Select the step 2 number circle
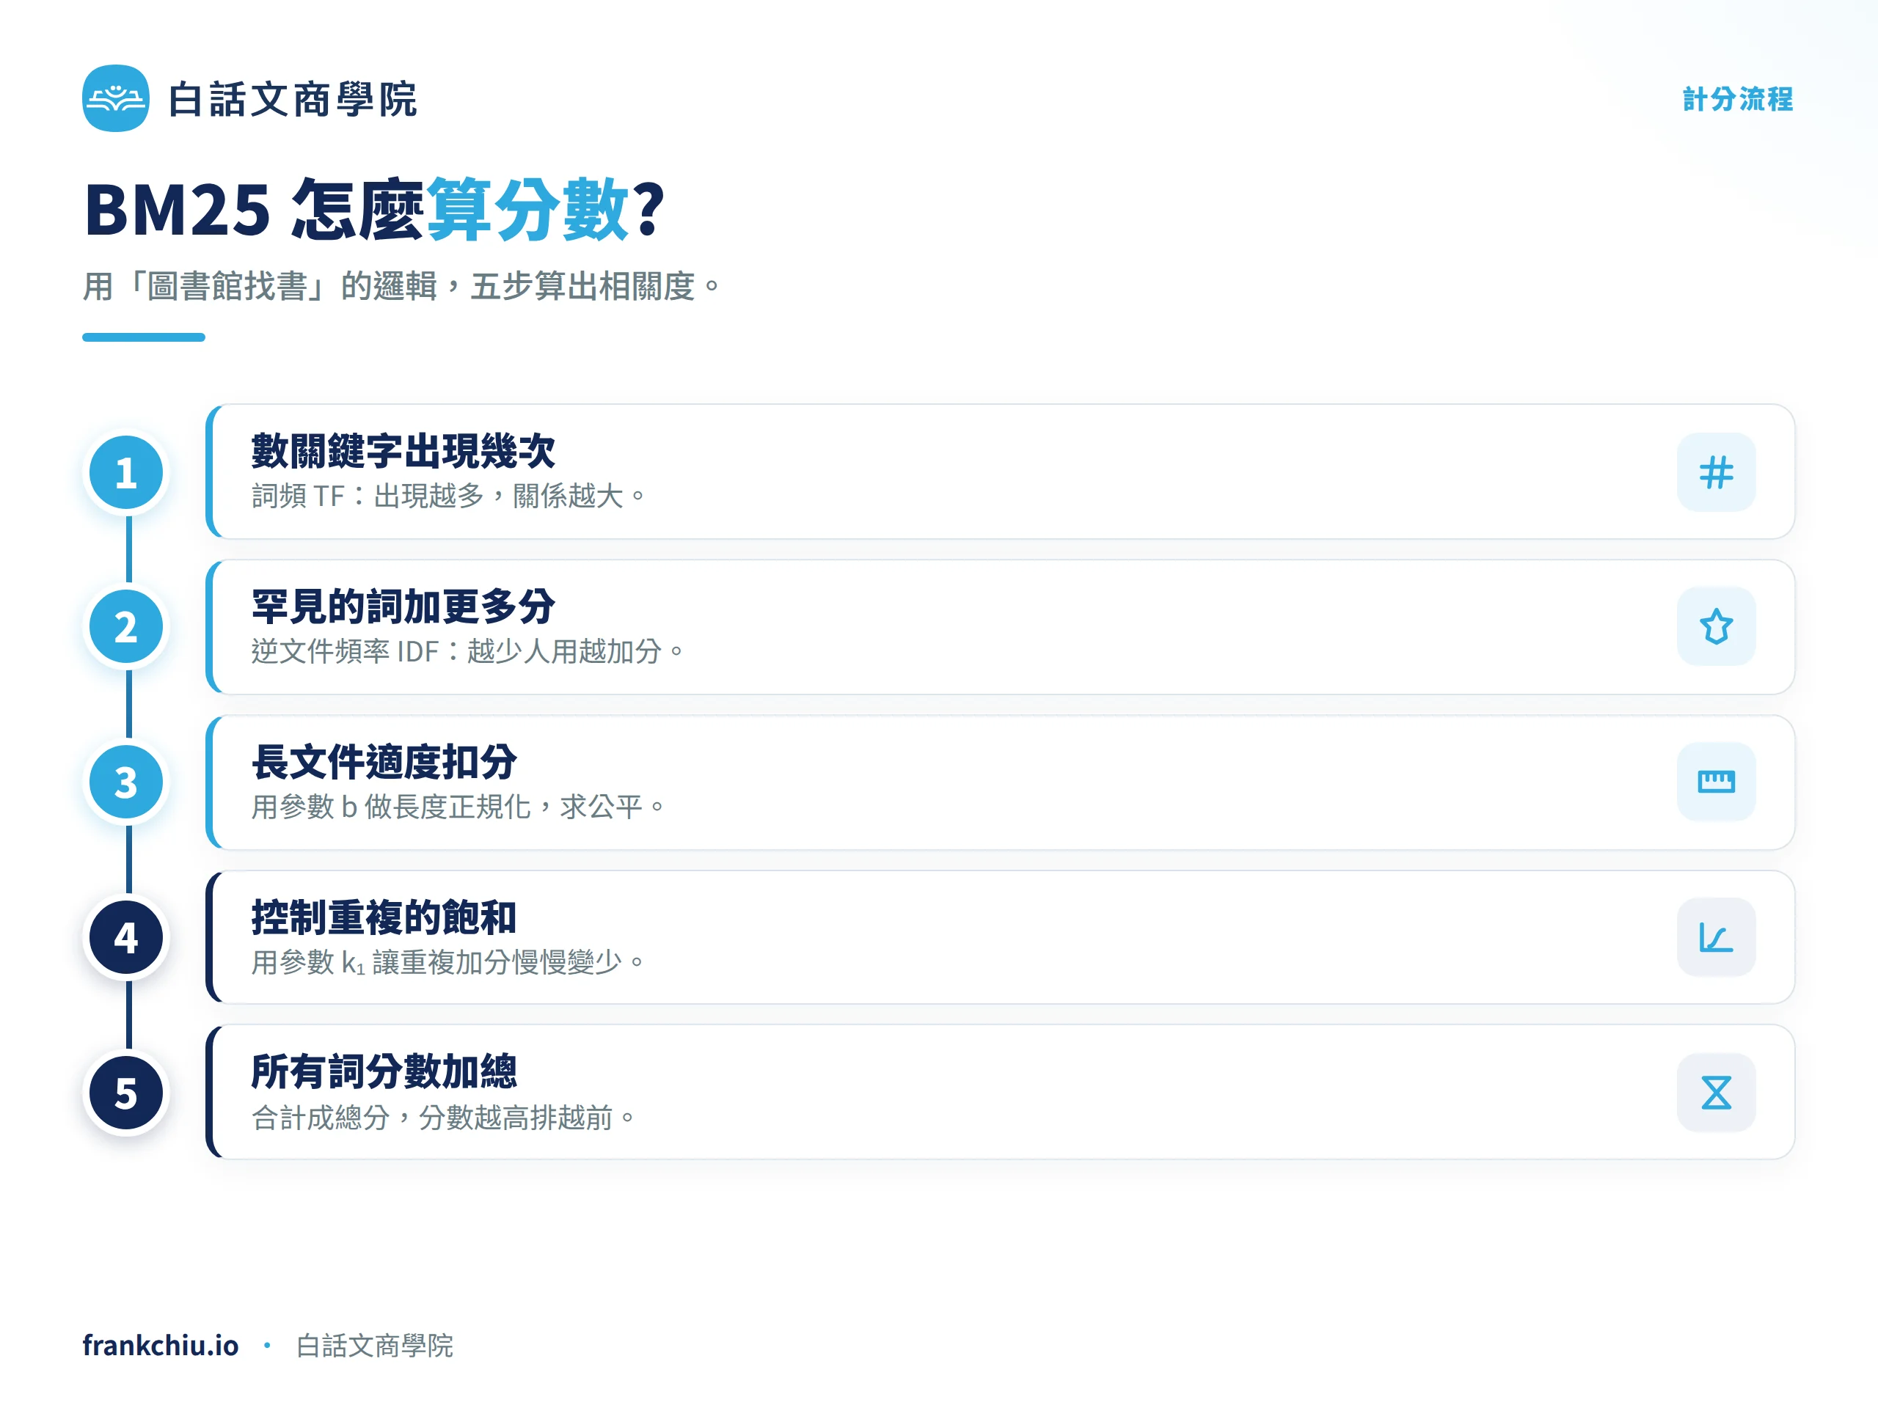The width and height of the screenshot is (1878, 1408). 126,627
